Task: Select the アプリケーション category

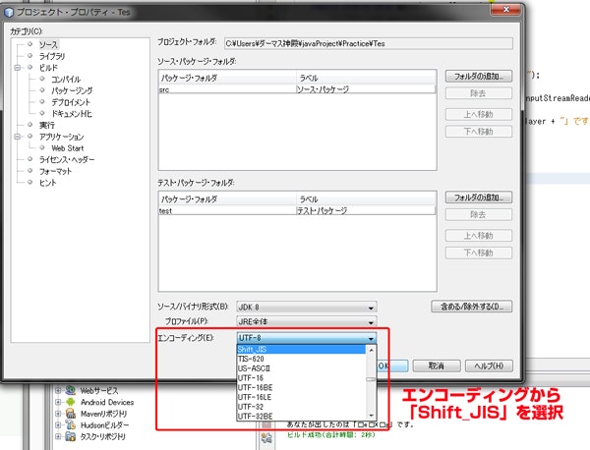Action: pyautogui.click(x=61, y=137)
